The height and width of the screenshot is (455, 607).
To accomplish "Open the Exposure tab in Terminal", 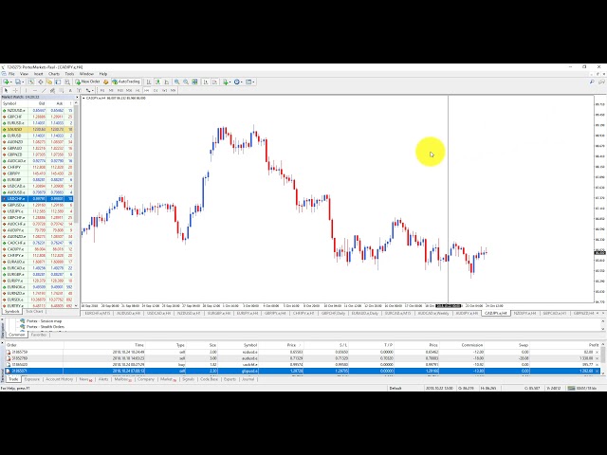I will (x=32, y=379).
